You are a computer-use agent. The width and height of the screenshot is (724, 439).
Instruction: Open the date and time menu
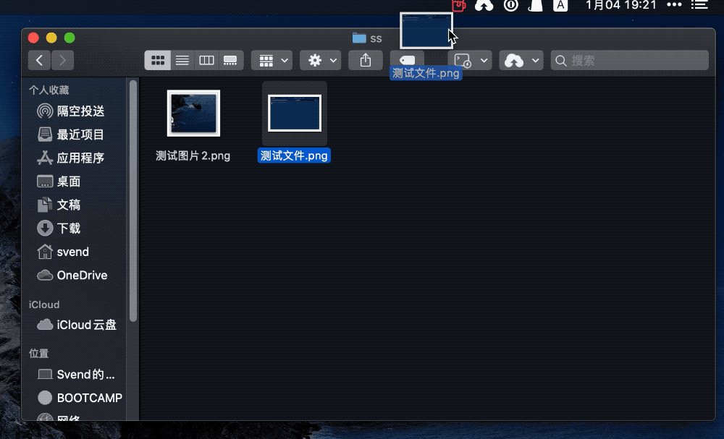621,5
